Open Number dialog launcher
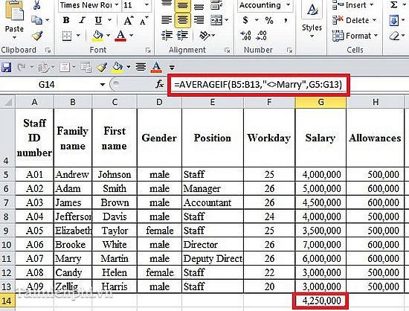Viewport: 409px width, 311px height. tap(289, 50)
